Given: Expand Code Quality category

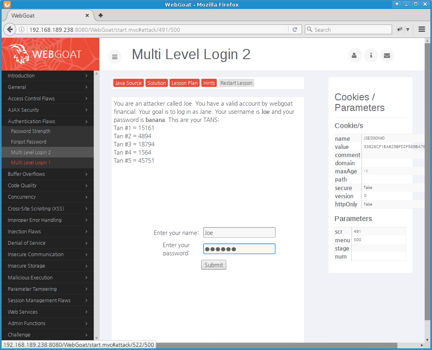Looking at the screenshot, I should [x=48, y=185].
